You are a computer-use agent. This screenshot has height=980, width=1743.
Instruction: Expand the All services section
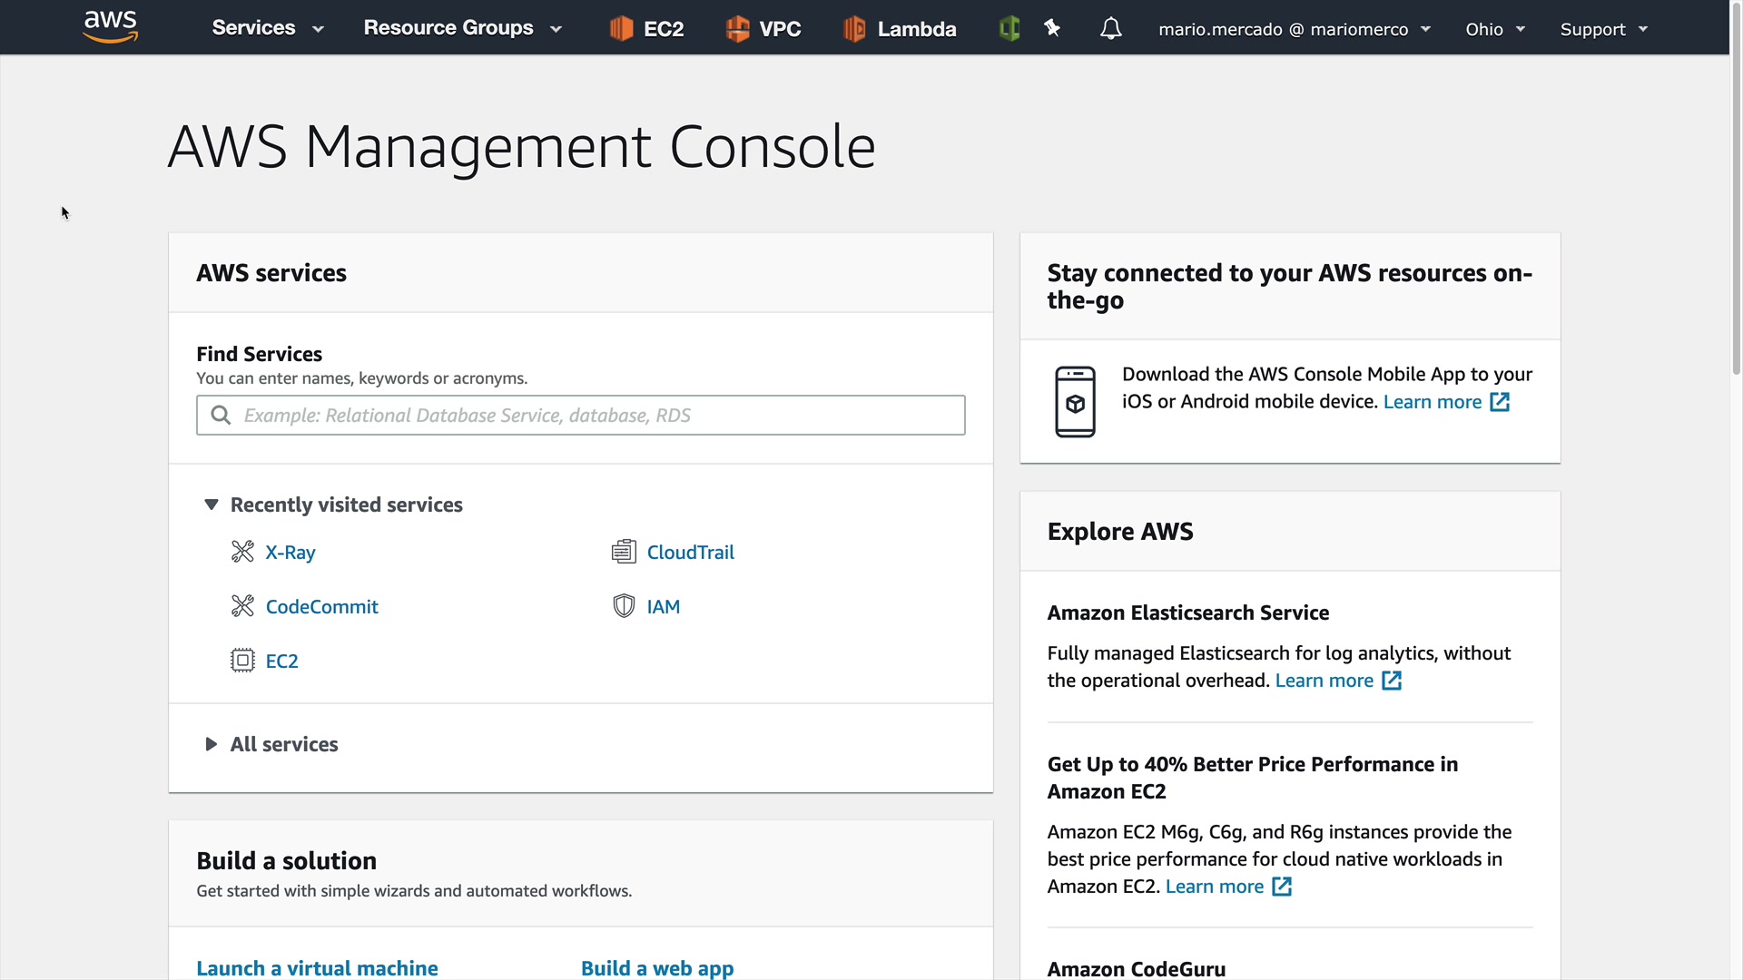point(212,744)
